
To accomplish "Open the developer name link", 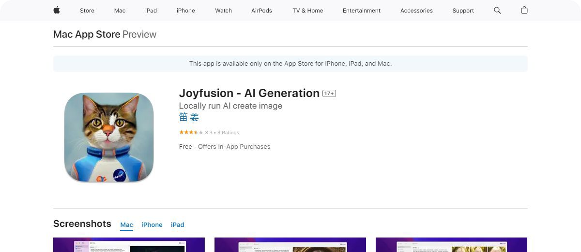I will point(189,117).
